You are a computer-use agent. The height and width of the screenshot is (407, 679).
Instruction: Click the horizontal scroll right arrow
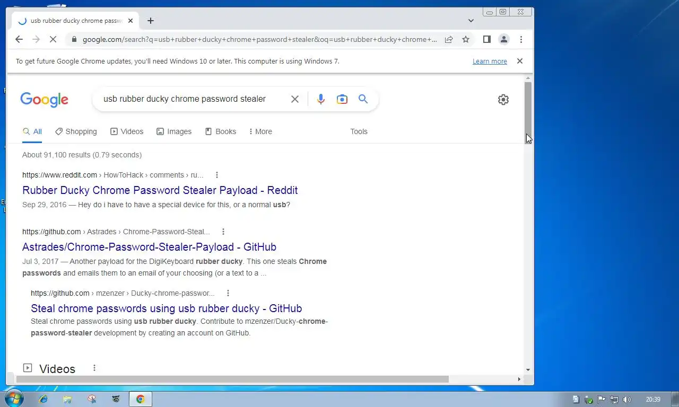519,379
